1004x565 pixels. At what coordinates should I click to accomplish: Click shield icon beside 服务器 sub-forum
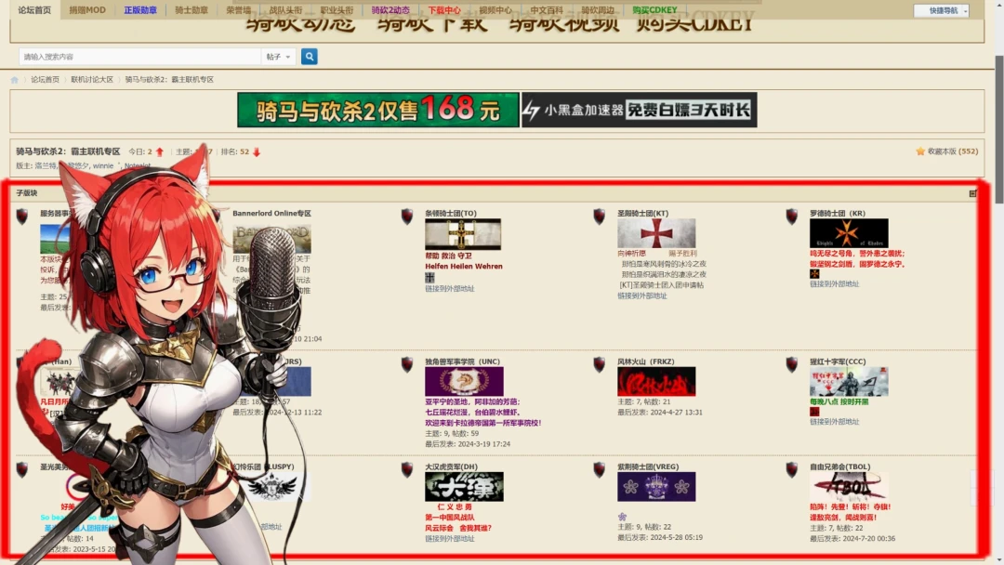22,217
